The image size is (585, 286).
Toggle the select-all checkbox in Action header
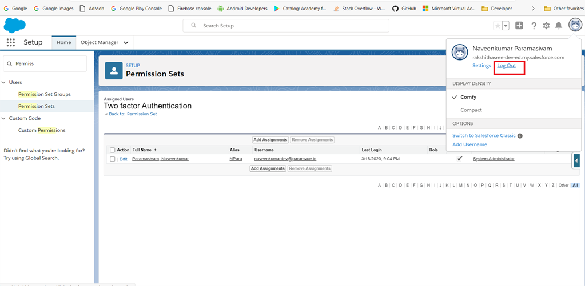[113, 150]
